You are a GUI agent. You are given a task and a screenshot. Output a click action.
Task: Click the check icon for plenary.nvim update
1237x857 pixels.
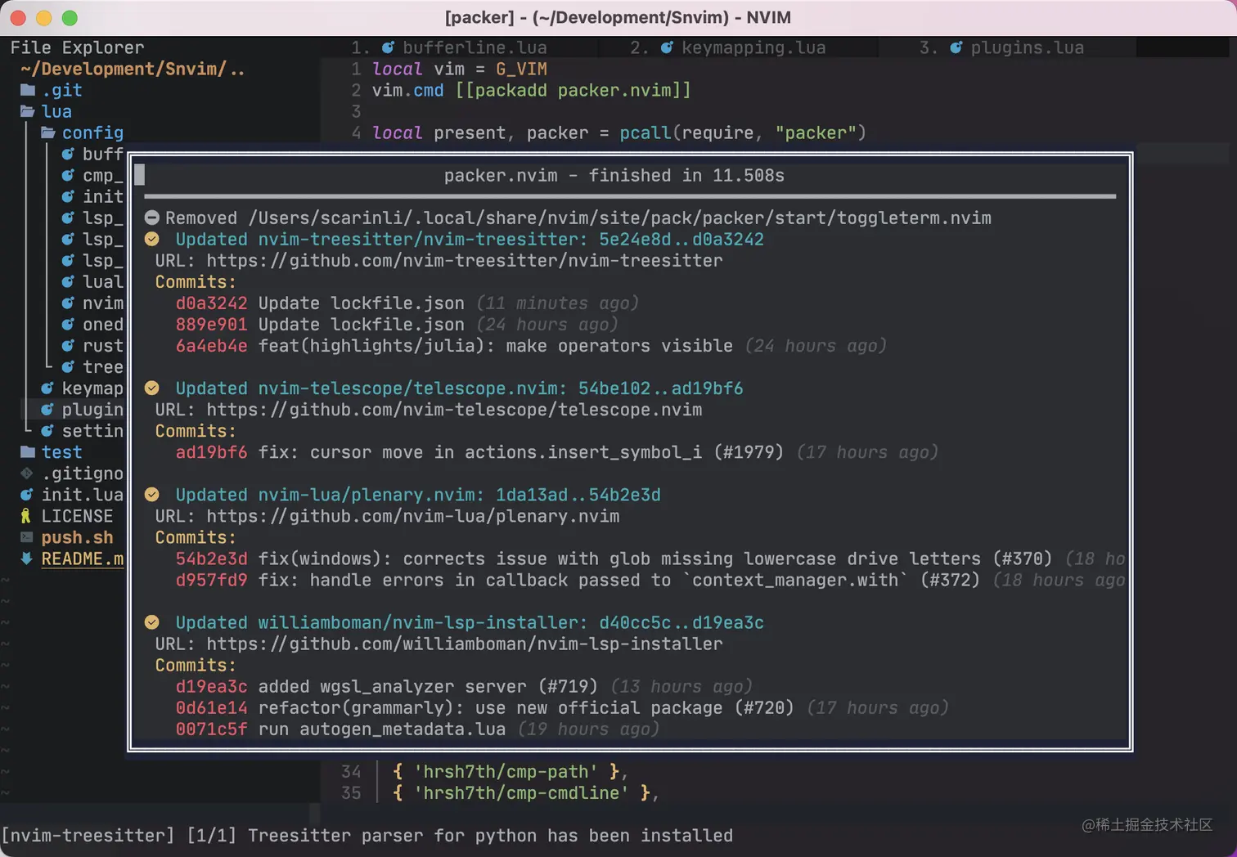coord(152,494)
